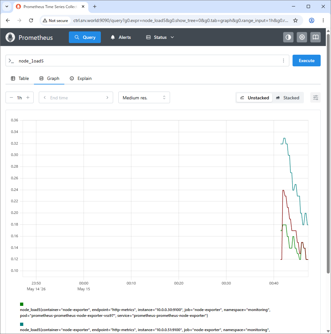Click the browser address bar URL

tap(181, 20)
